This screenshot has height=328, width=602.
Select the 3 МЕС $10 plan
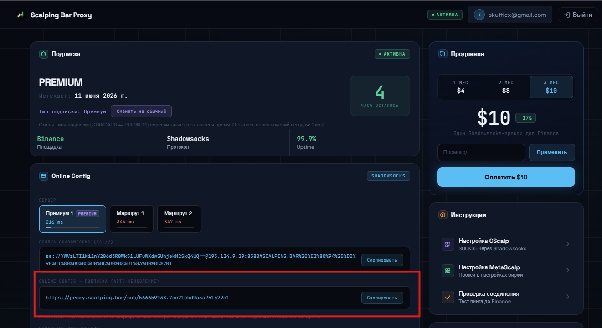point(551,87)
